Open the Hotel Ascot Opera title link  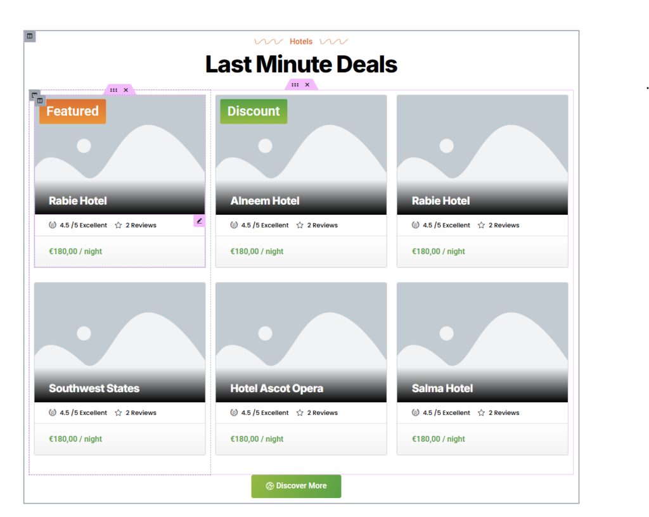[277, 388]
